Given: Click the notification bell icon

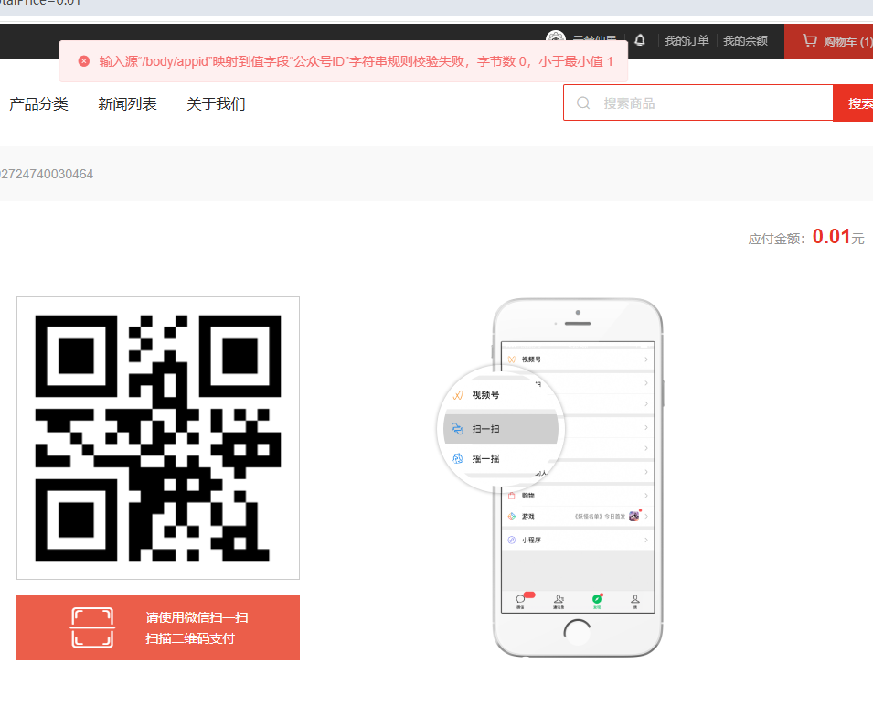Looking at the screenshot, I should (640, 40).
